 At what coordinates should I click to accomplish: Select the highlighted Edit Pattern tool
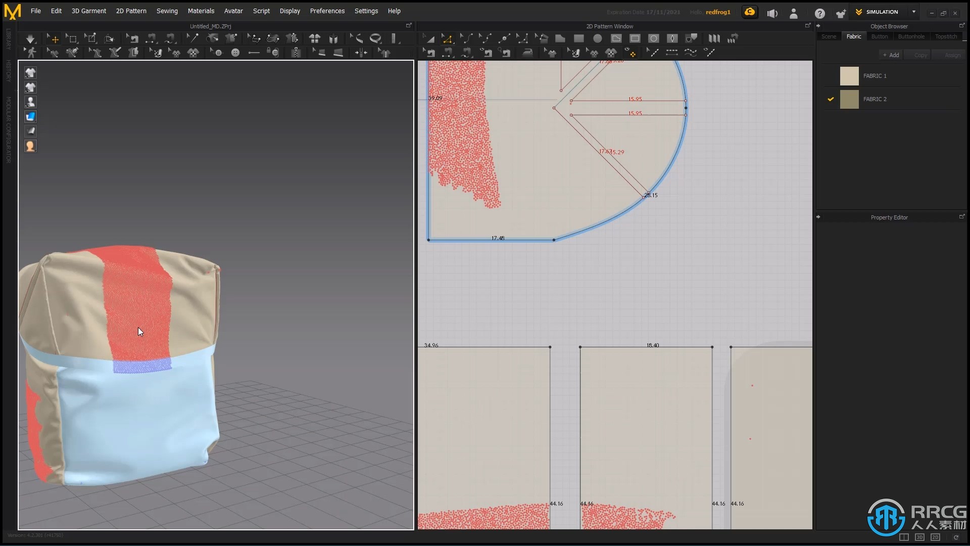tap(447, 38)
